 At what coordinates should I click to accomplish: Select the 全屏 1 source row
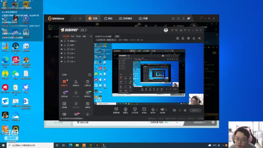(x=76, y=45)
